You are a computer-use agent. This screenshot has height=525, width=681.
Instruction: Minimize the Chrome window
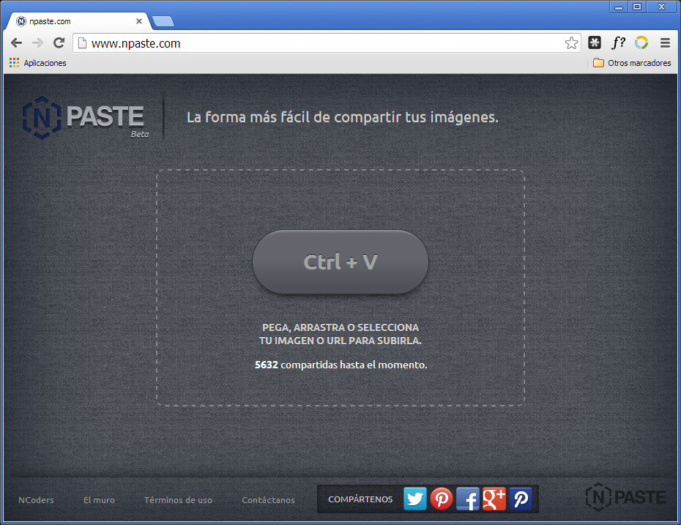pyautogui.click(x=619, y=7)
